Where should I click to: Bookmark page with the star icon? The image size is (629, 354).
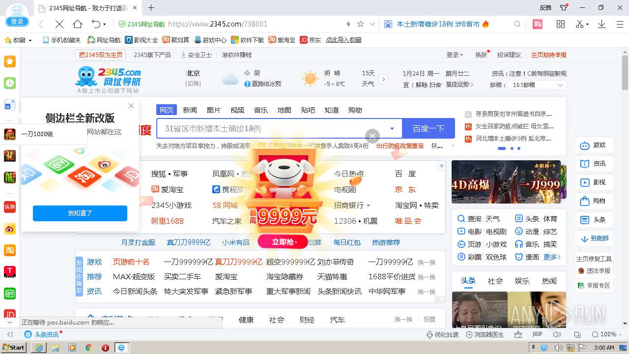(x=360, y=24)
